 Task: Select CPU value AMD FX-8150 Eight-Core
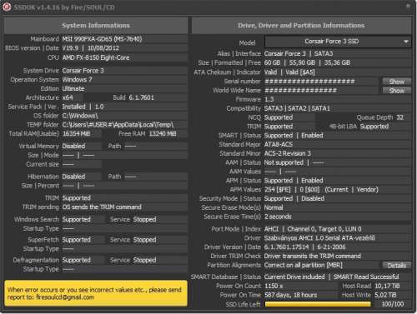tap(96, 57)
